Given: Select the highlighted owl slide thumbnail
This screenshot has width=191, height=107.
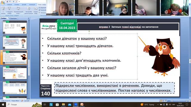Looking at the screenshot, I should (15, 57).
